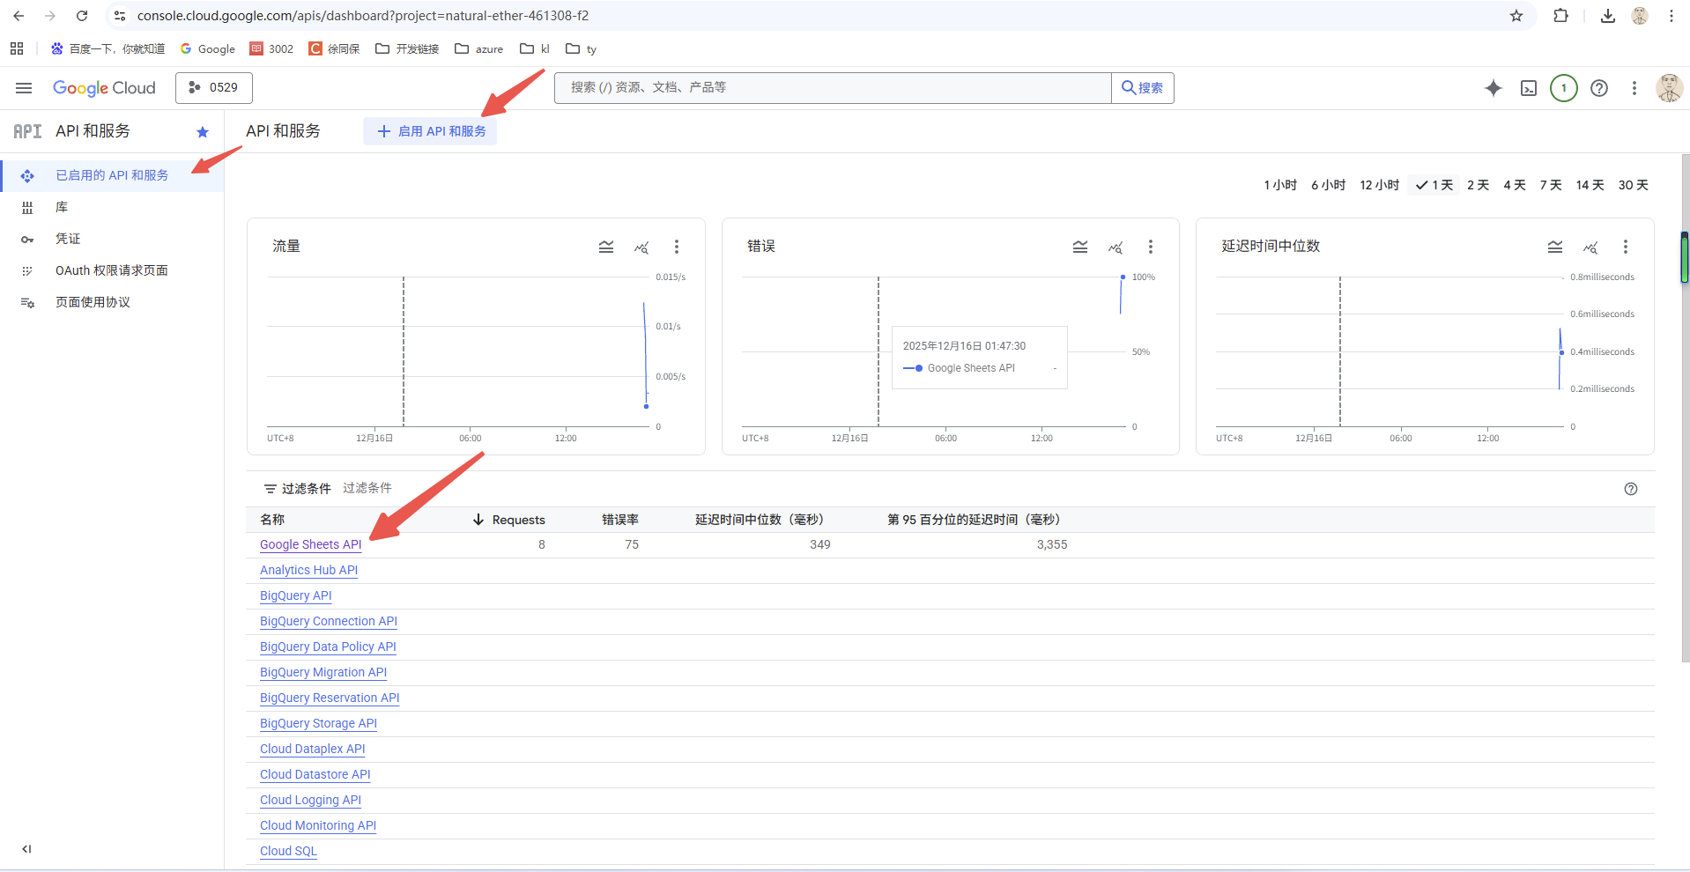Select the 7 天 time range

tap(1551, 185)
